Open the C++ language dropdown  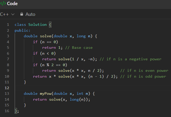point(7,14)
